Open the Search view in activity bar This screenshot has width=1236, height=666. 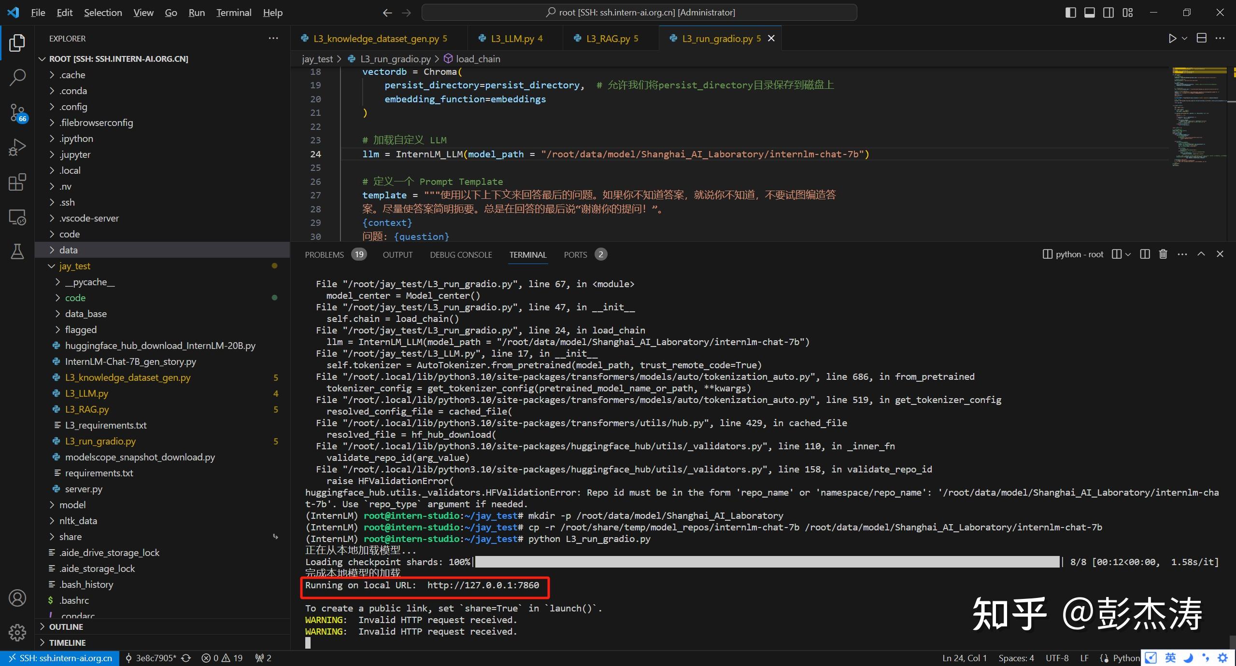pyautogui.click(x=17, y=77)
